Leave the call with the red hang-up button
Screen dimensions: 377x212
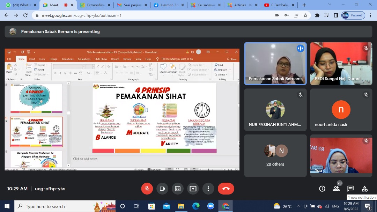[x=226, y=189]
